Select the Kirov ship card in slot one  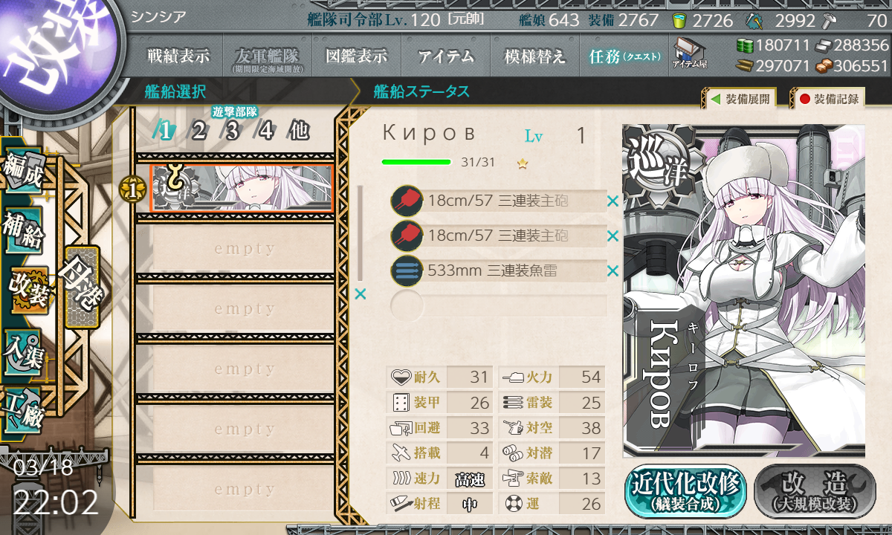coord(242,189)
